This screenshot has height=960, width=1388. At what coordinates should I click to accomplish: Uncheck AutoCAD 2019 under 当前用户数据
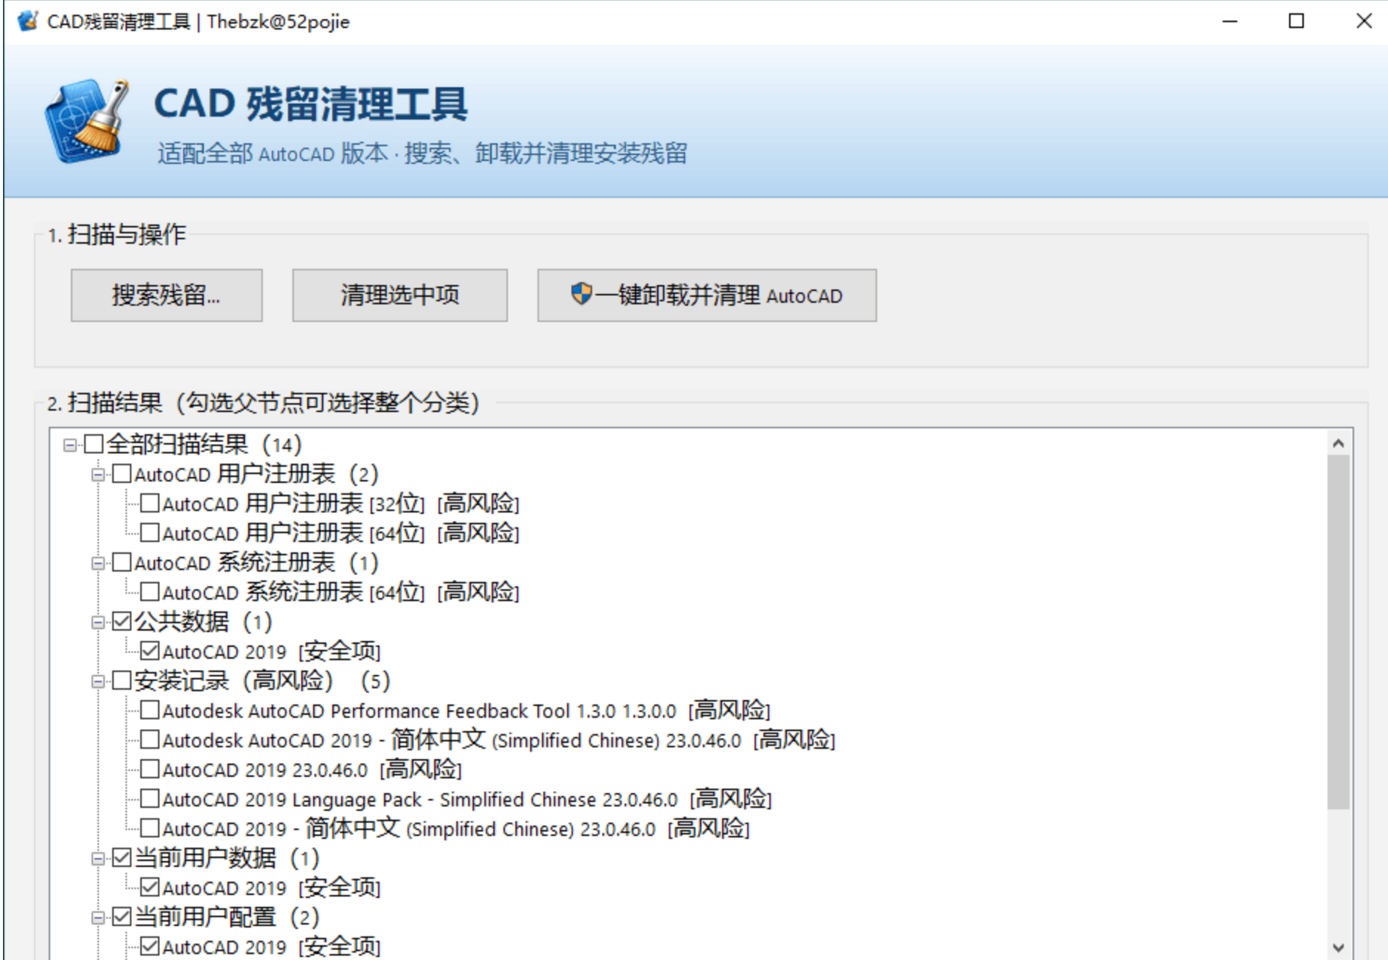(150, 888)
